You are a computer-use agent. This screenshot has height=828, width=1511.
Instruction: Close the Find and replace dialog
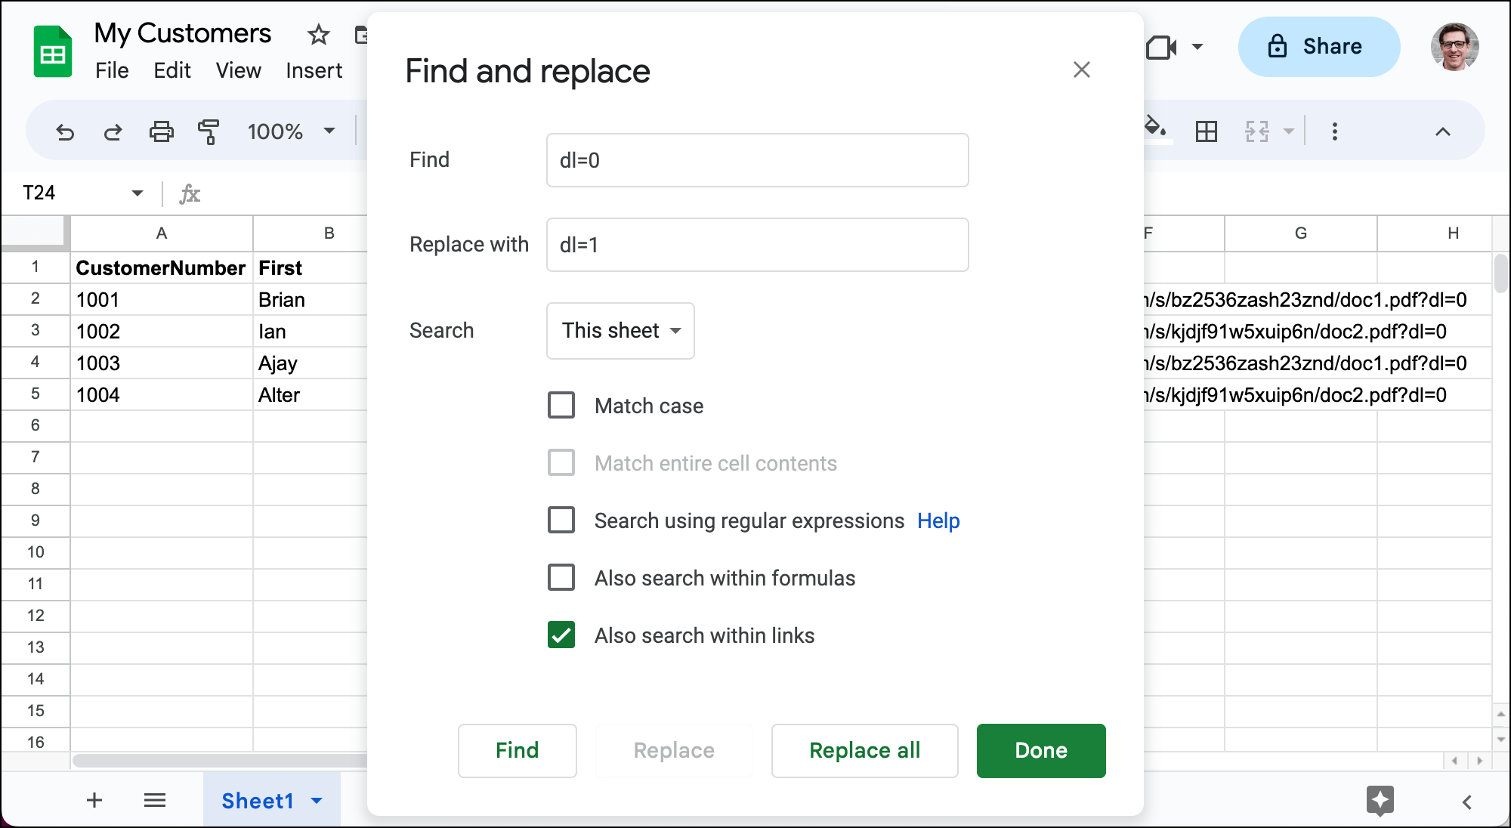click(x=1082, y=70)
